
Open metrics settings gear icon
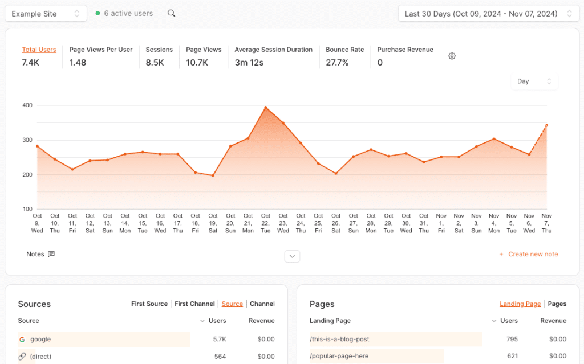pos(452,56)
